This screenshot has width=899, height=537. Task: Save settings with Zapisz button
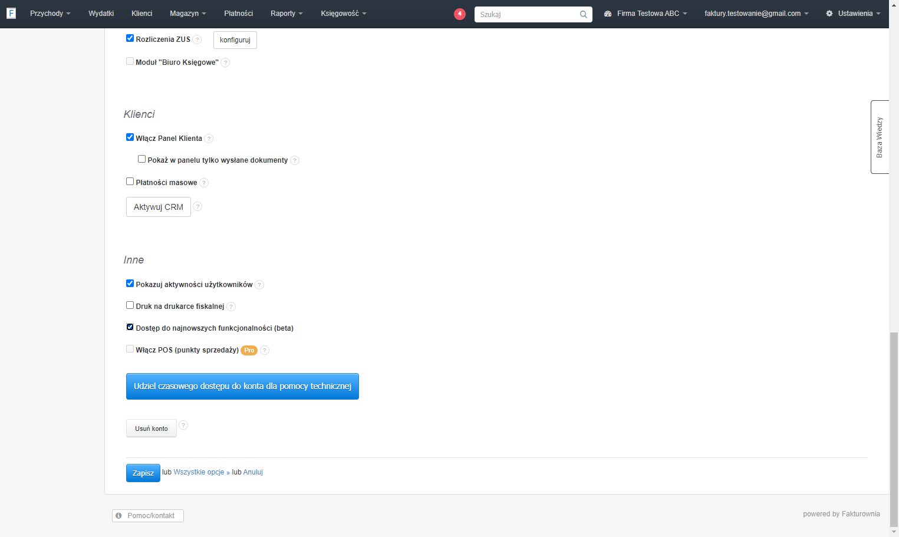pos(143,473)
